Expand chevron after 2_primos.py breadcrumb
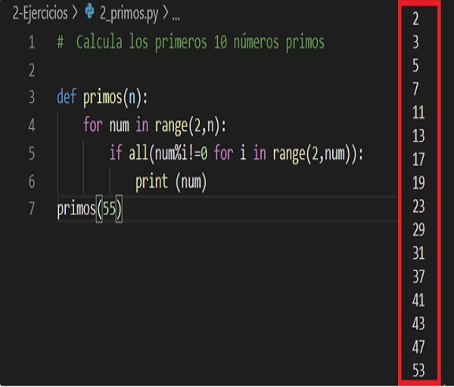The width and height of the screenshot is (454, 387). (x=165, y=13)
